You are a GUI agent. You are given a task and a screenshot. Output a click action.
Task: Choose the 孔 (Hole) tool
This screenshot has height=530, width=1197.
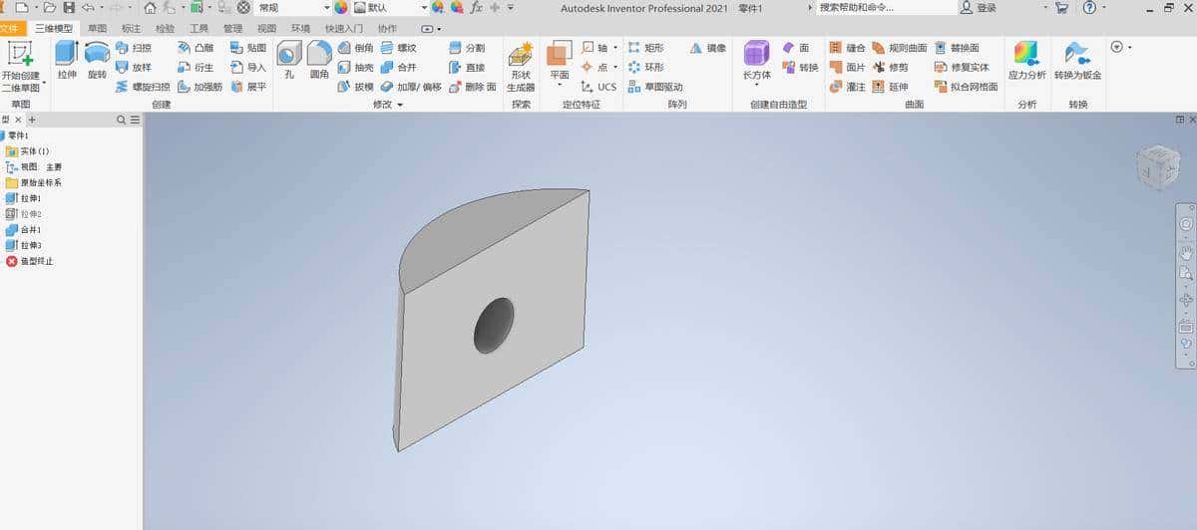pyautogui.click(x=288, y=59)
